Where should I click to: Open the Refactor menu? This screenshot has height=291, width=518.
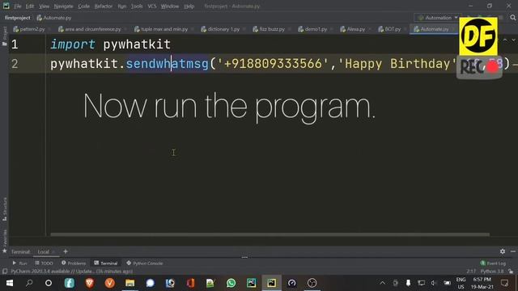104,6
